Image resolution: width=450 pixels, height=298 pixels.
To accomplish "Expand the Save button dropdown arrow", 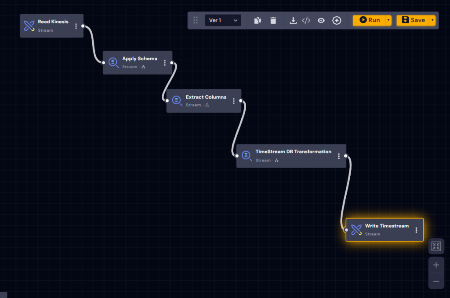I will point(432,20).
